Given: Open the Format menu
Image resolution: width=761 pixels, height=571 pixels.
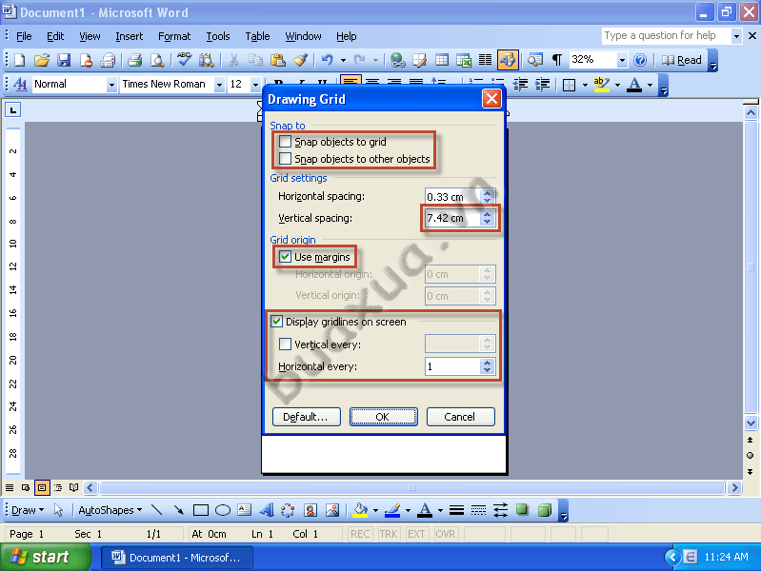Looking at the screenshot, I should pos(174,36).
